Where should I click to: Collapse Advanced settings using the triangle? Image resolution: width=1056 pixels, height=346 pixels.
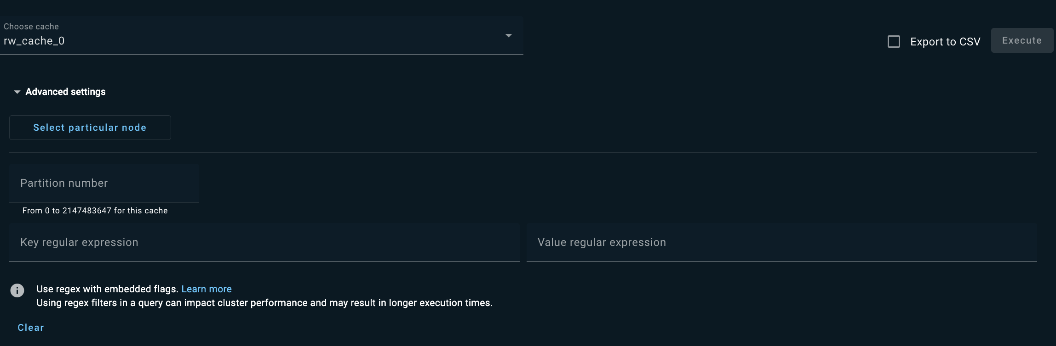(17, 92)
